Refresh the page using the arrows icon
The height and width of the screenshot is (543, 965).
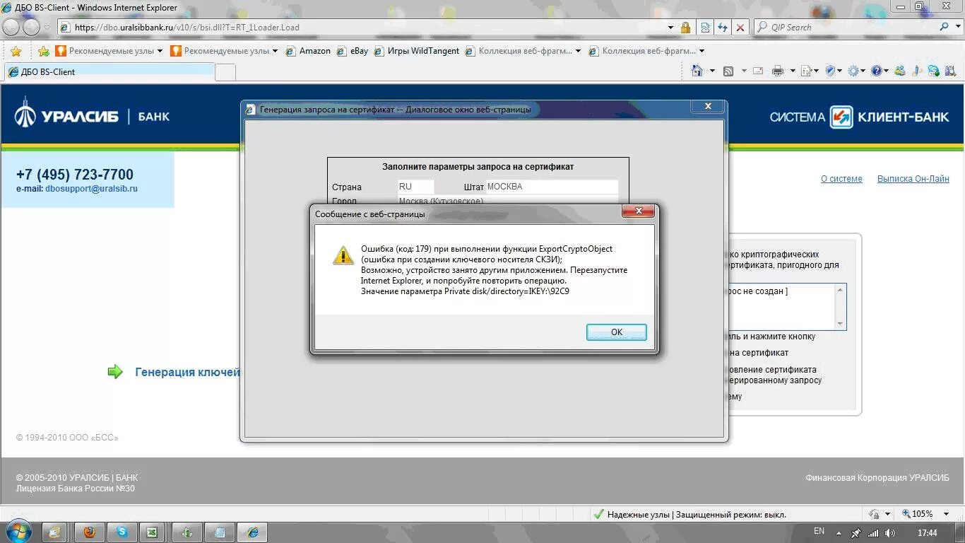pyautogui.click(x=722, y=28)
